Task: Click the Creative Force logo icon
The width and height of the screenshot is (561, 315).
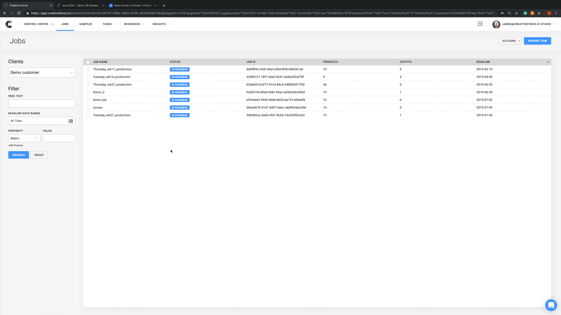Action: click(9, 24)
